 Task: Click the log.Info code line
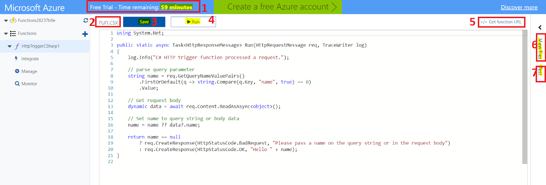click(208, 57)
